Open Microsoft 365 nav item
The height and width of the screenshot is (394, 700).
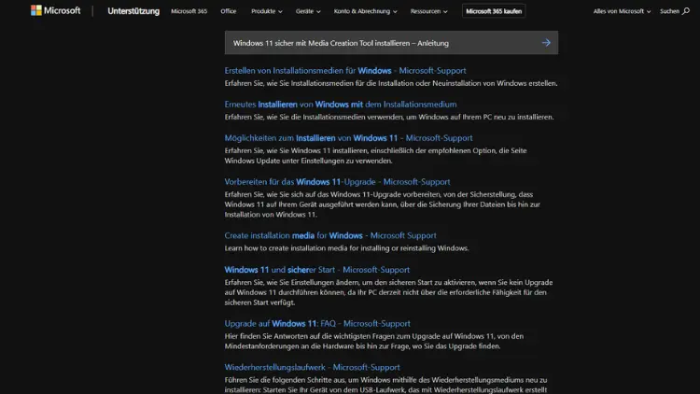[189, 11]
